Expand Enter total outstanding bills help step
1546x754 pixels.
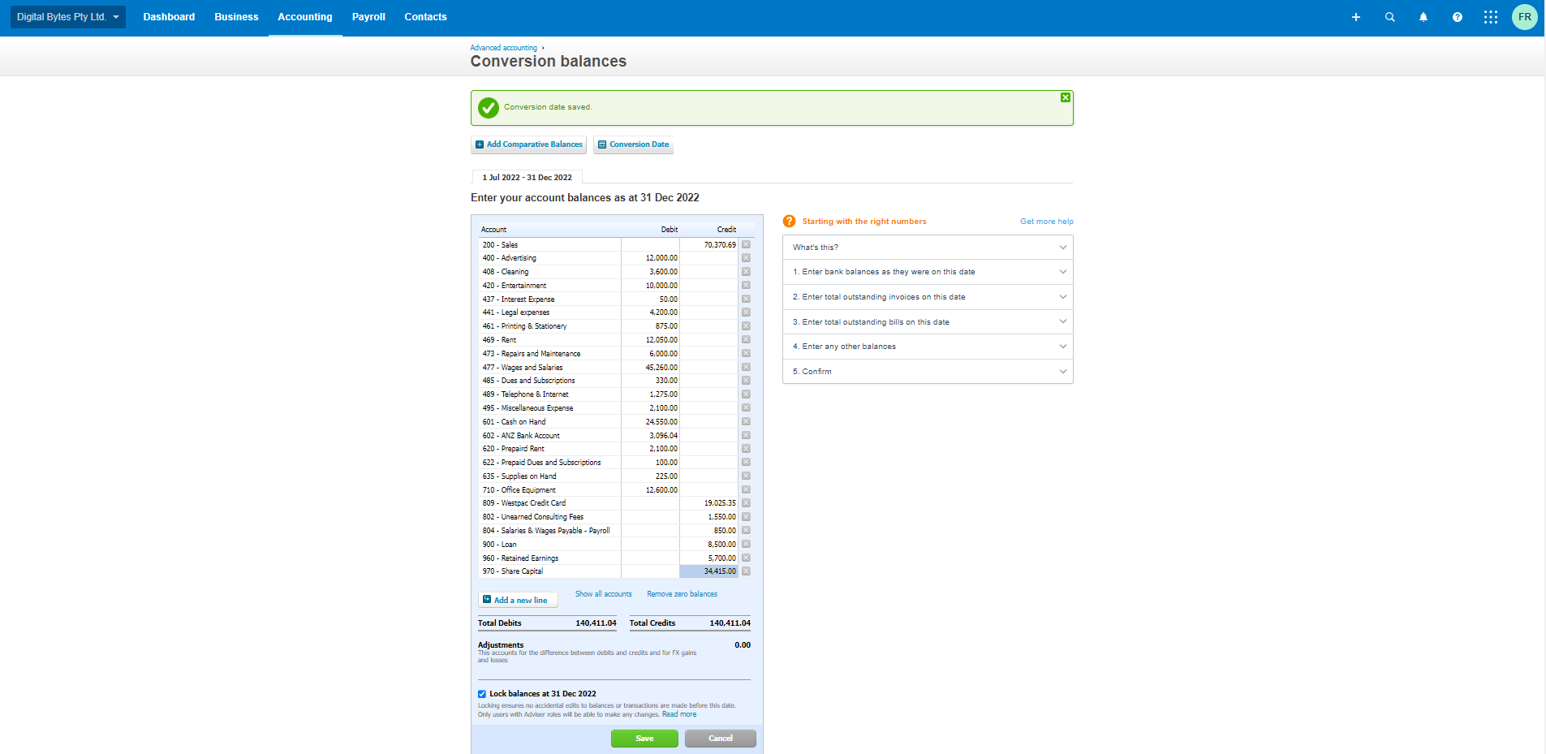928,322
